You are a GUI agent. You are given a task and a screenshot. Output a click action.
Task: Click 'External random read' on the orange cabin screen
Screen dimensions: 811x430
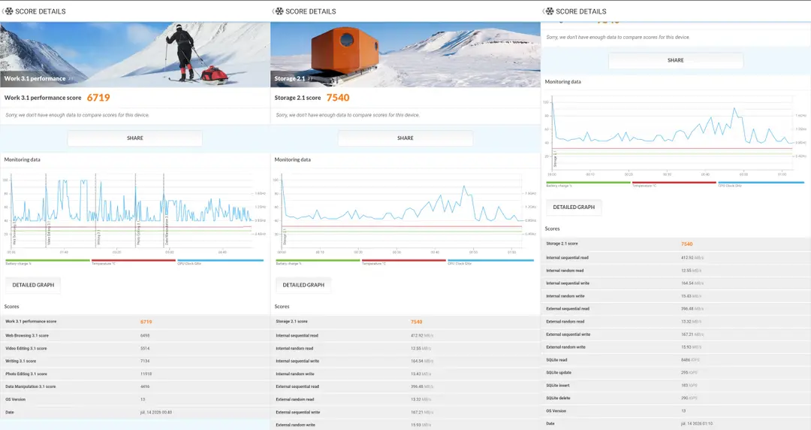tap(295, 399)
